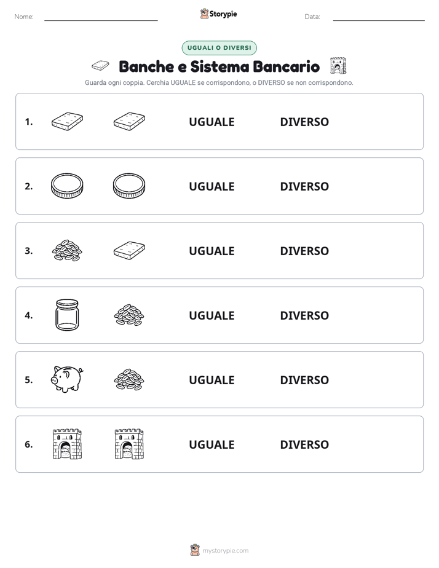This screenshot has height=568, width=439.
Task: Click the Data input line
Action: pyautogui.click(x=379, y=17)
